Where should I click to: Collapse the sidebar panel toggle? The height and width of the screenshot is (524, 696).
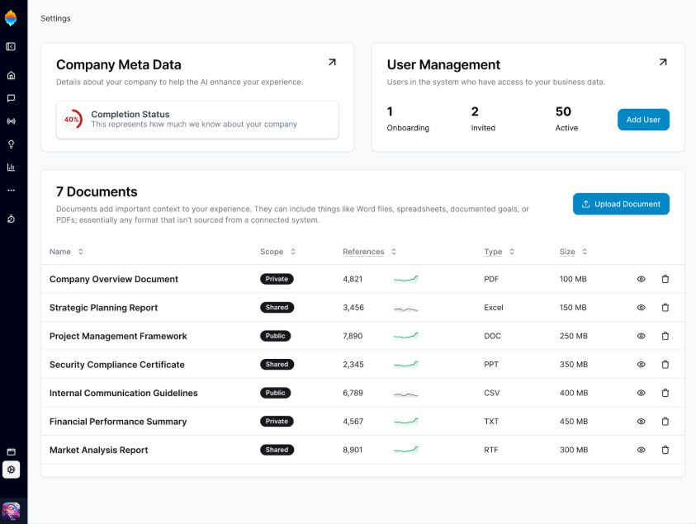tap(11, 47)
